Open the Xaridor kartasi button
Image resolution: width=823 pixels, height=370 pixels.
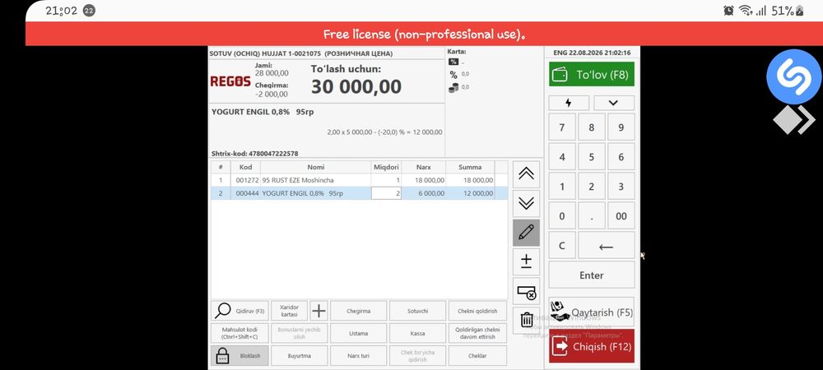289,311
